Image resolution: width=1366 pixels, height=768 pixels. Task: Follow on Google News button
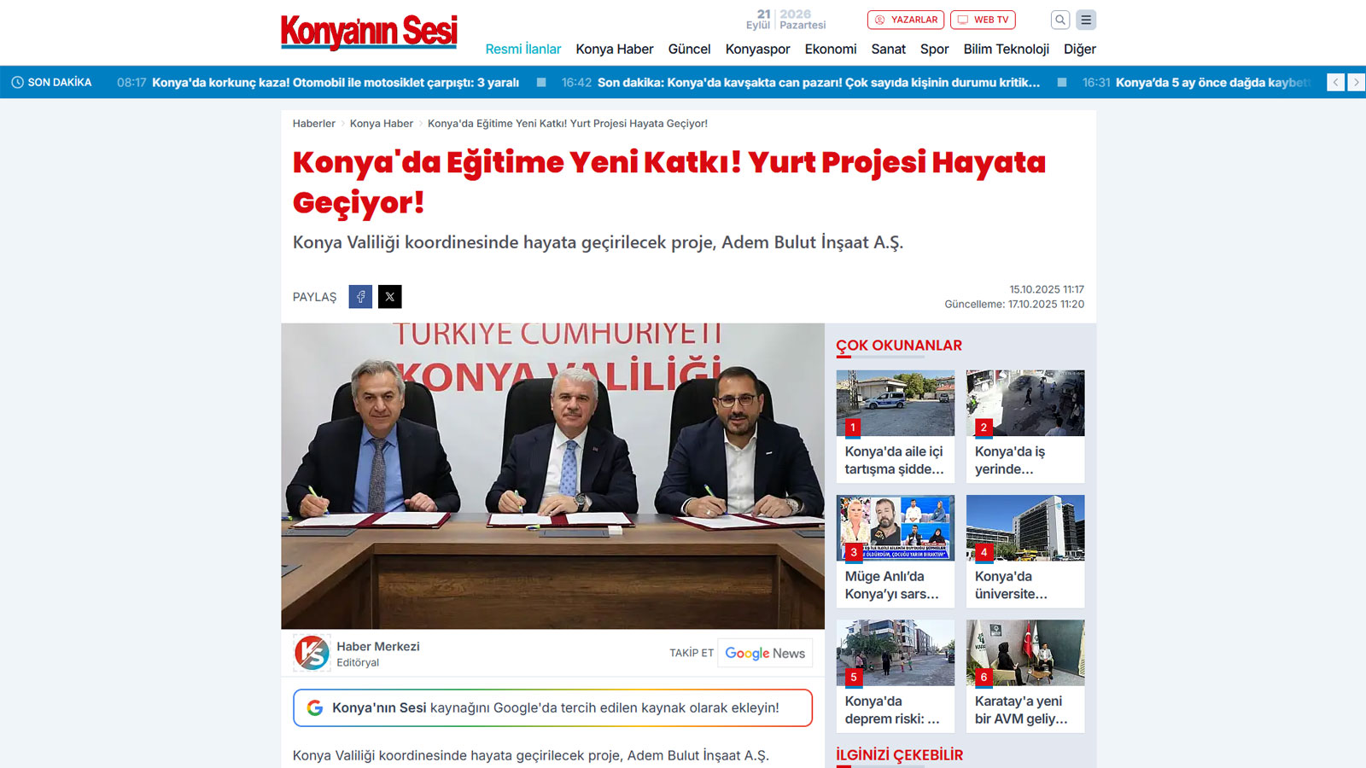(765, 653)
